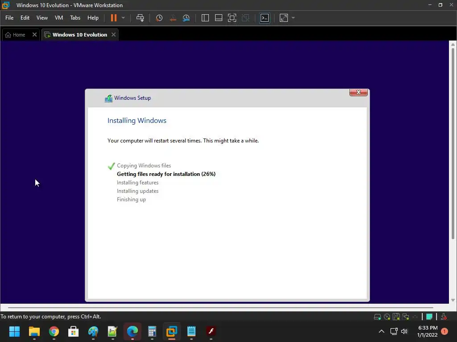Launch Google Chrome from the taskbar

54,331
